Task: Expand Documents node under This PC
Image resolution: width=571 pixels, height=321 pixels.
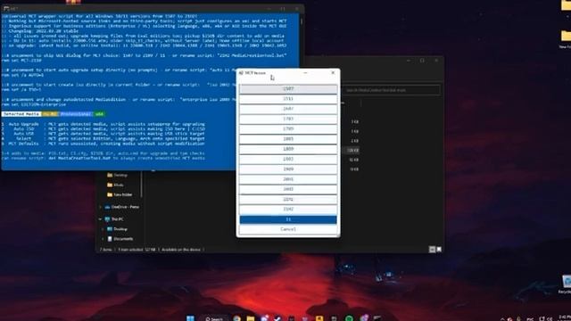Action: (x=103, y=239)
